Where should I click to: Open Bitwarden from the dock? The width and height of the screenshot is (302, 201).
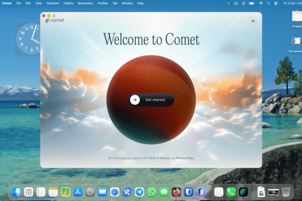click(189, 192)
